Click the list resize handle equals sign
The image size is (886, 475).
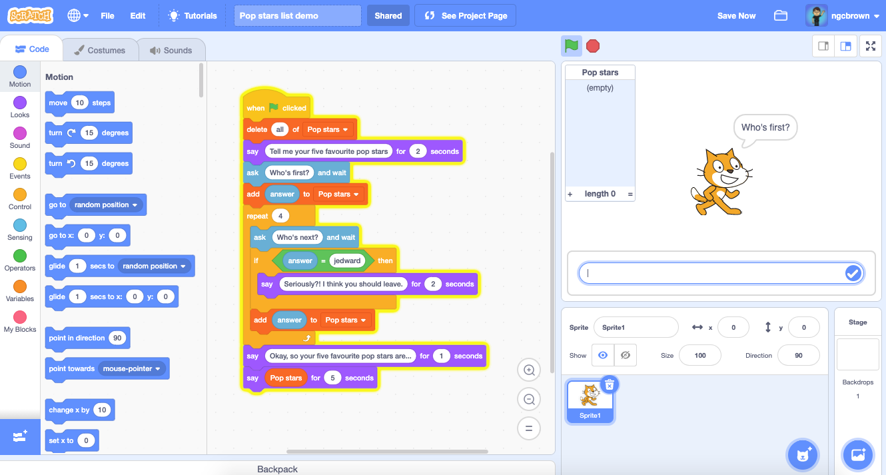(x=630, y=194)
